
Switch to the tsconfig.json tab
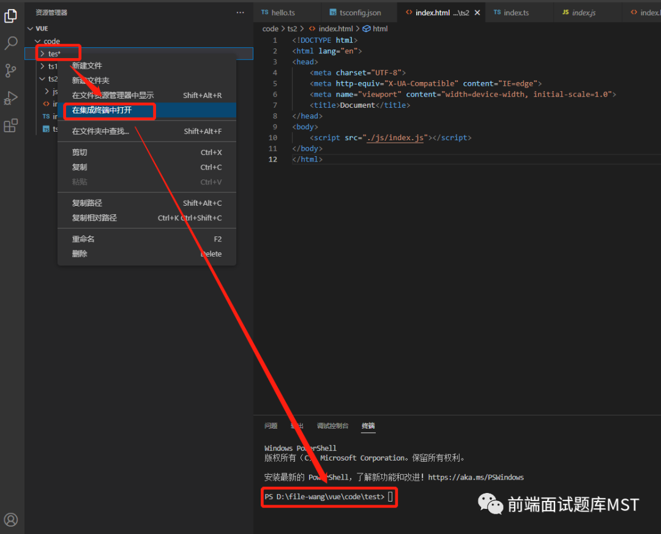tap(359, 13)
